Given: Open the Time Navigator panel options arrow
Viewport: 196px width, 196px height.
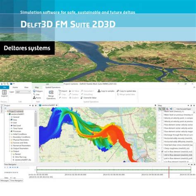Looking at the screenshot, I should [x=189, y=165].
